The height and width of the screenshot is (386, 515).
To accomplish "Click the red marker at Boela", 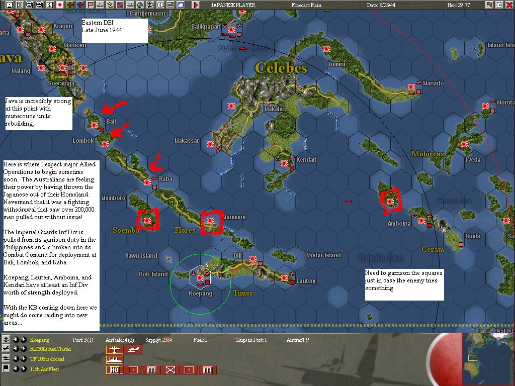I will point(461,245).
